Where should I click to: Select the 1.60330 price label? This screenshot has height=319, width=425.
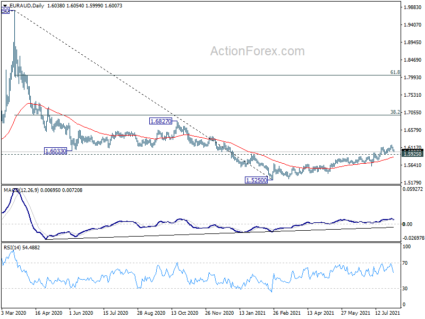point(55,151)
